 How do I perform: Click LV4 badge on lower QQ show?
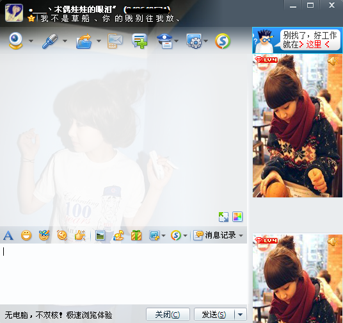[266, 240]
